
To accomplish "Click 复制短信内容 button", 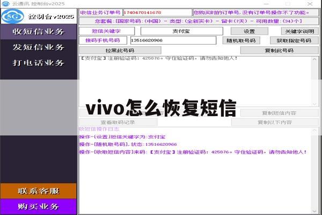I will tap(279, 113).
